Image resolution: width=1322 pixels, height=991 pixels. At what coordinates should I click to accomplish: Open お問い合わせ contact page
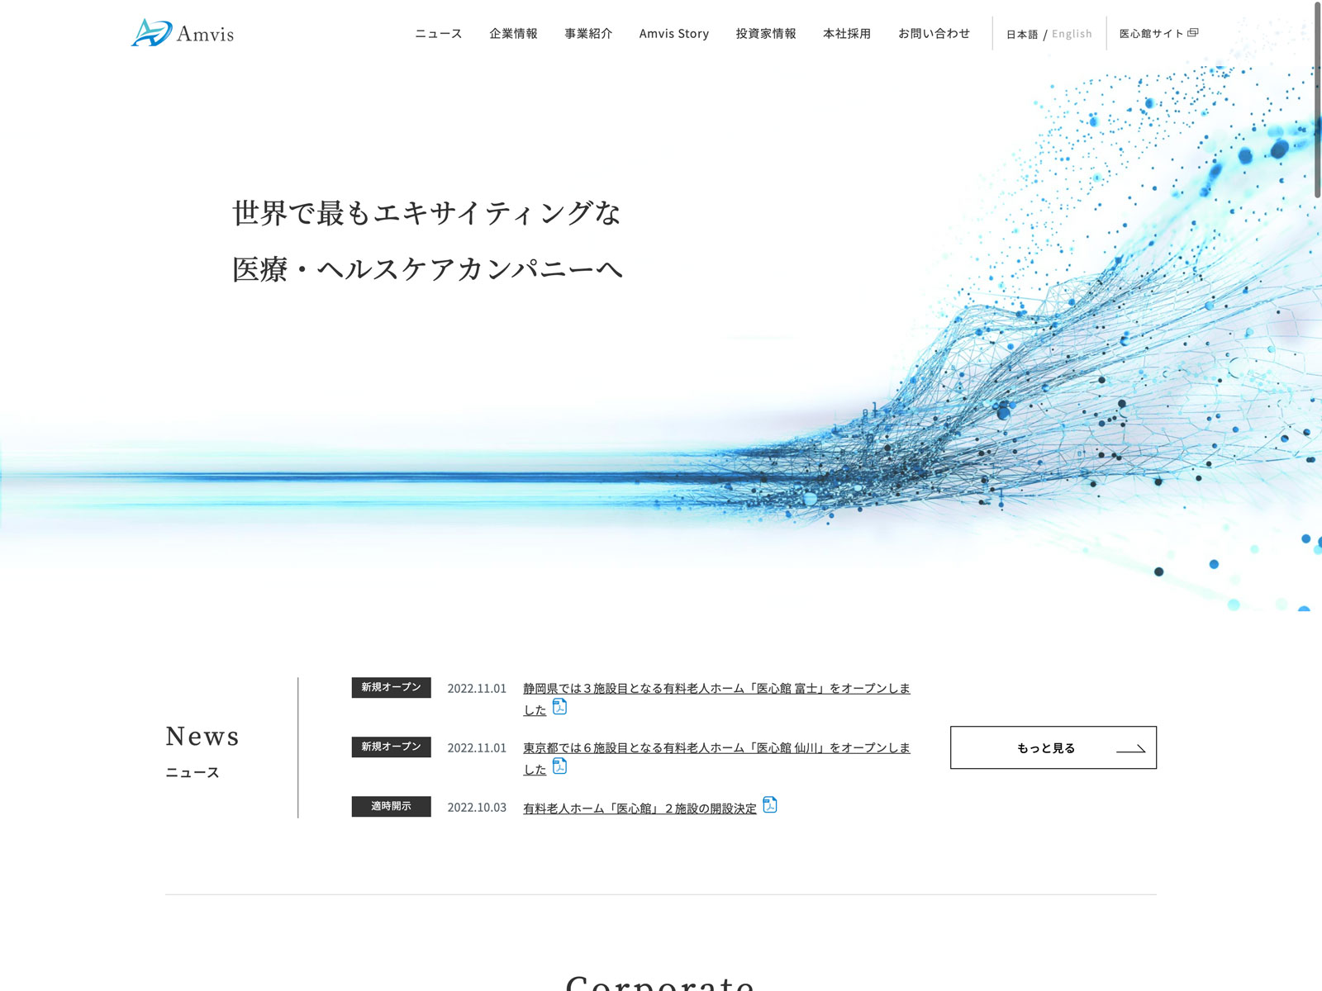coord(934,34)
